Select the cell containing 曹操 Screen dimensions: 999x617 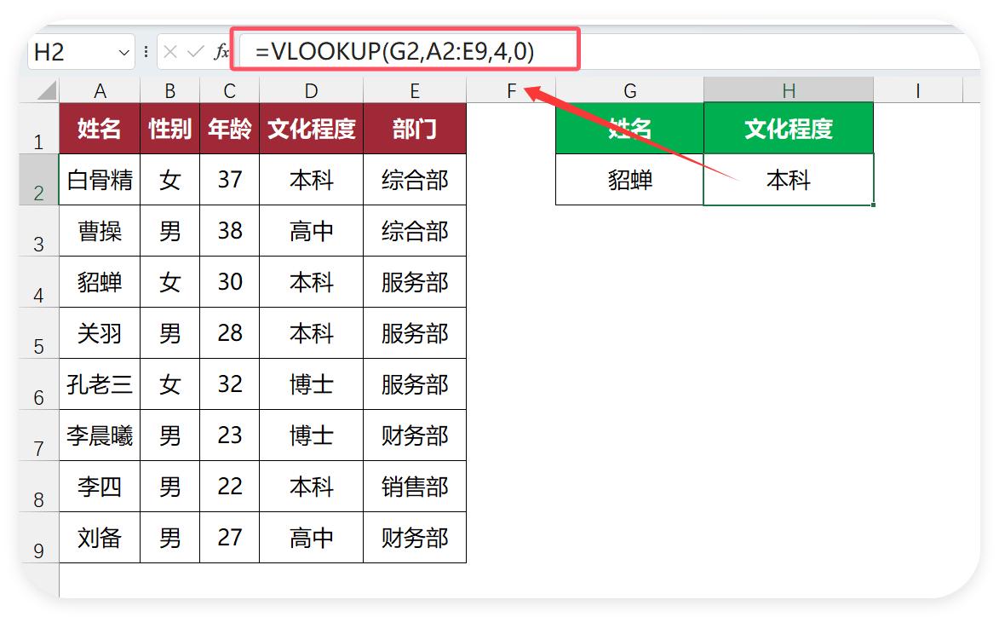100,231
